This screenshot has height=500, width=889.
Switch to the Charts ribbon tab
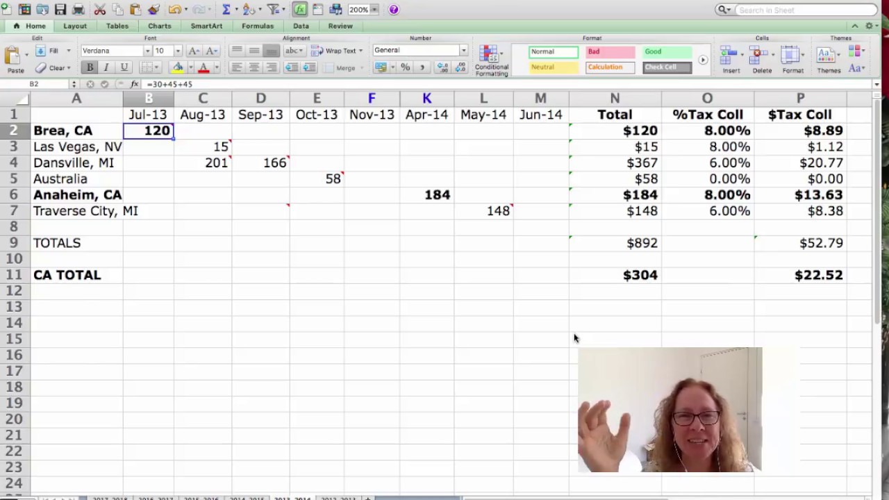[x=159, y=26]
